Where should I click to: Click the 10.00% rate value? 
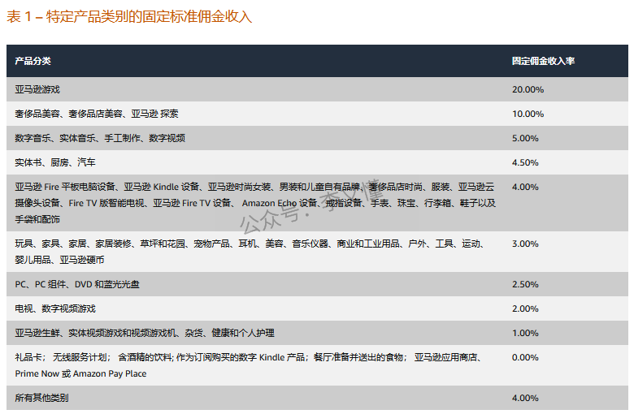[x=528, y=114]
